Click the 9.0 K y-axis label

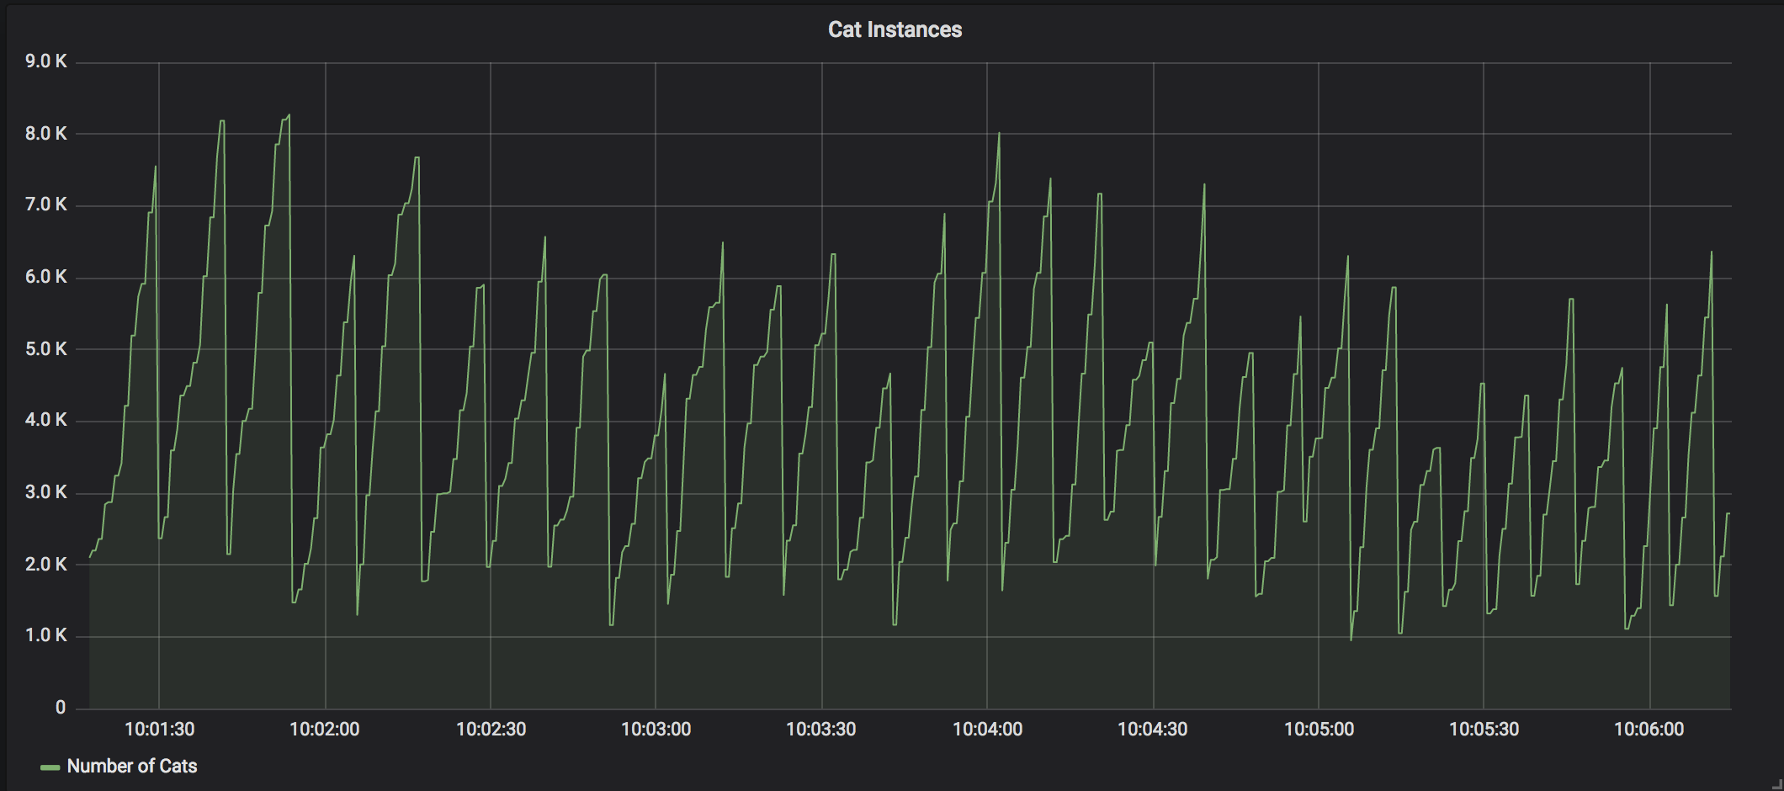46,61
